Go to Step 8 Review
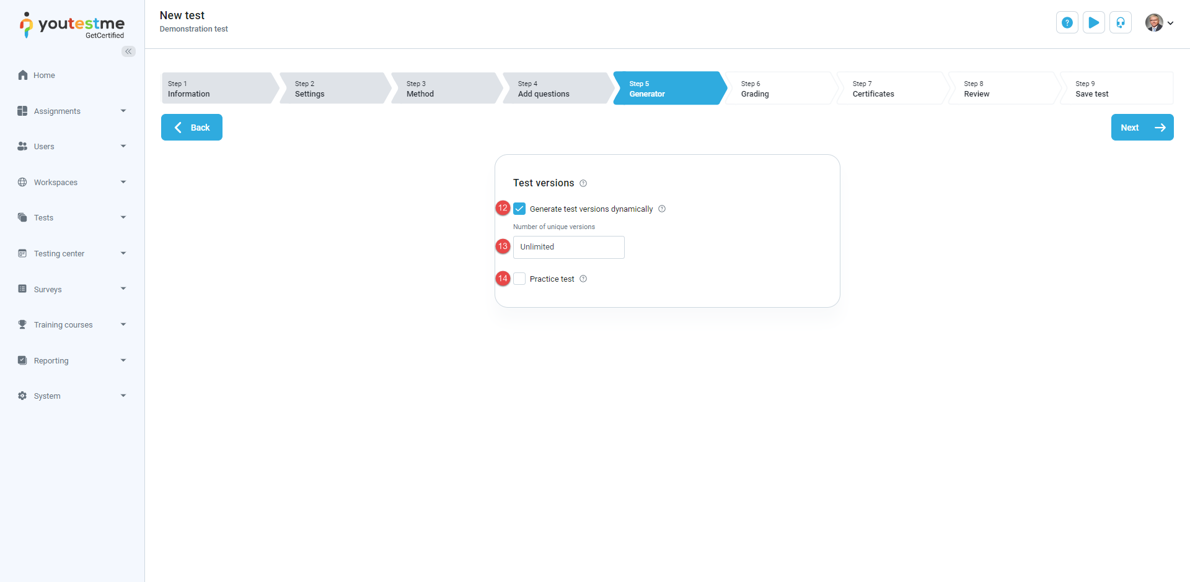Screen dimensions: 1190x582 (x=1004, y=88)
